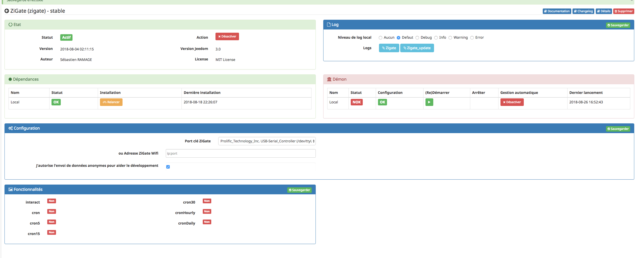637x258 pixels.
Task: Click the red Supprimer button
Action: 623,11
